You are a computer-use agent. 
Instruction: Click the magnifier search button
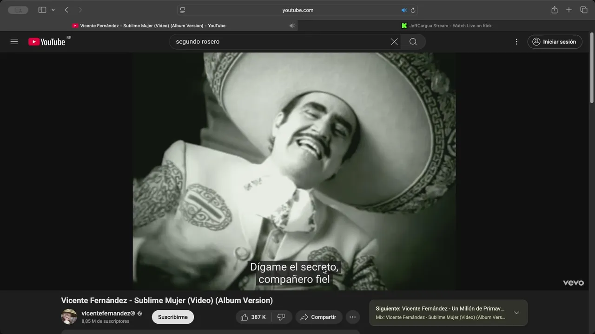tap(413, 42)
